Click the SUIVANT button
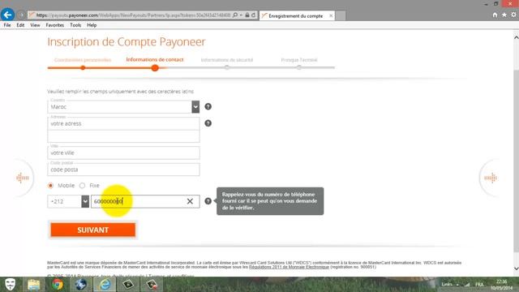The image size is (519, 292). coord(93,230)
